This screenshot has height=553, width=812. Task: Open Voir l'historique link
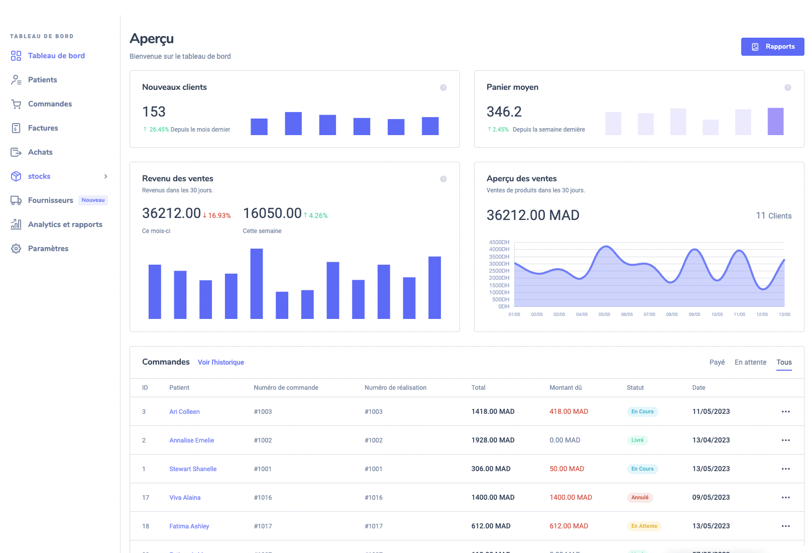pos(221,362)
